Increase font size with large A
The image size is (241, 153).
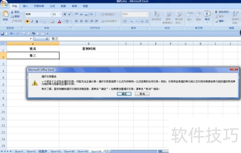point(65,14)
